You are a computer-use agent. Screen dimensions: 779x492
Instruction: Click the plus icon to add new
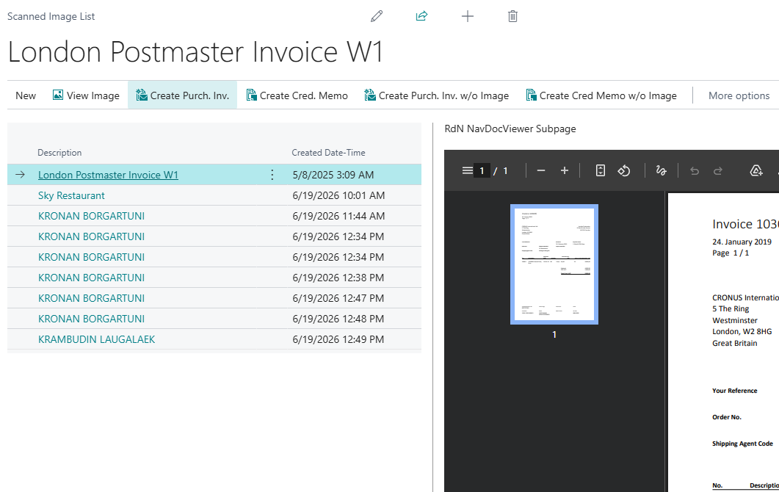[x=468, y=16]
